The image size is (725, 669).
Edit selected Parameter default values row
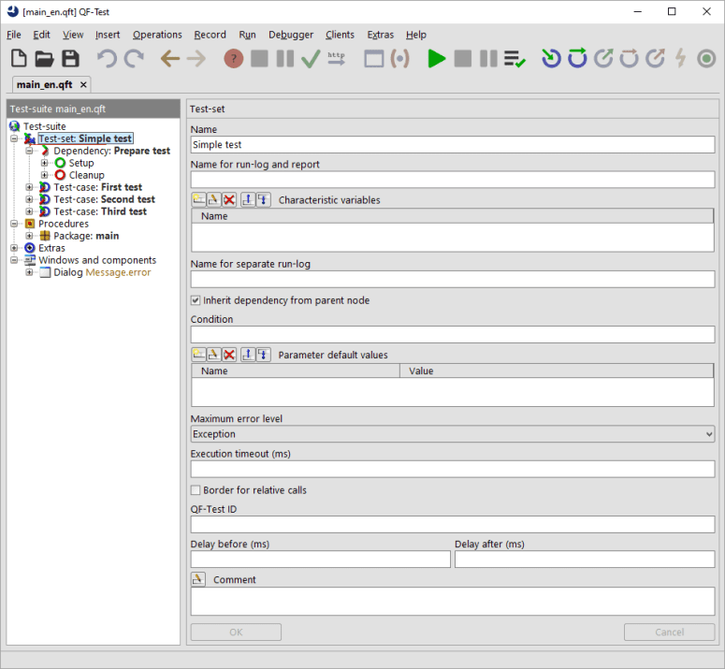[213, 355]
